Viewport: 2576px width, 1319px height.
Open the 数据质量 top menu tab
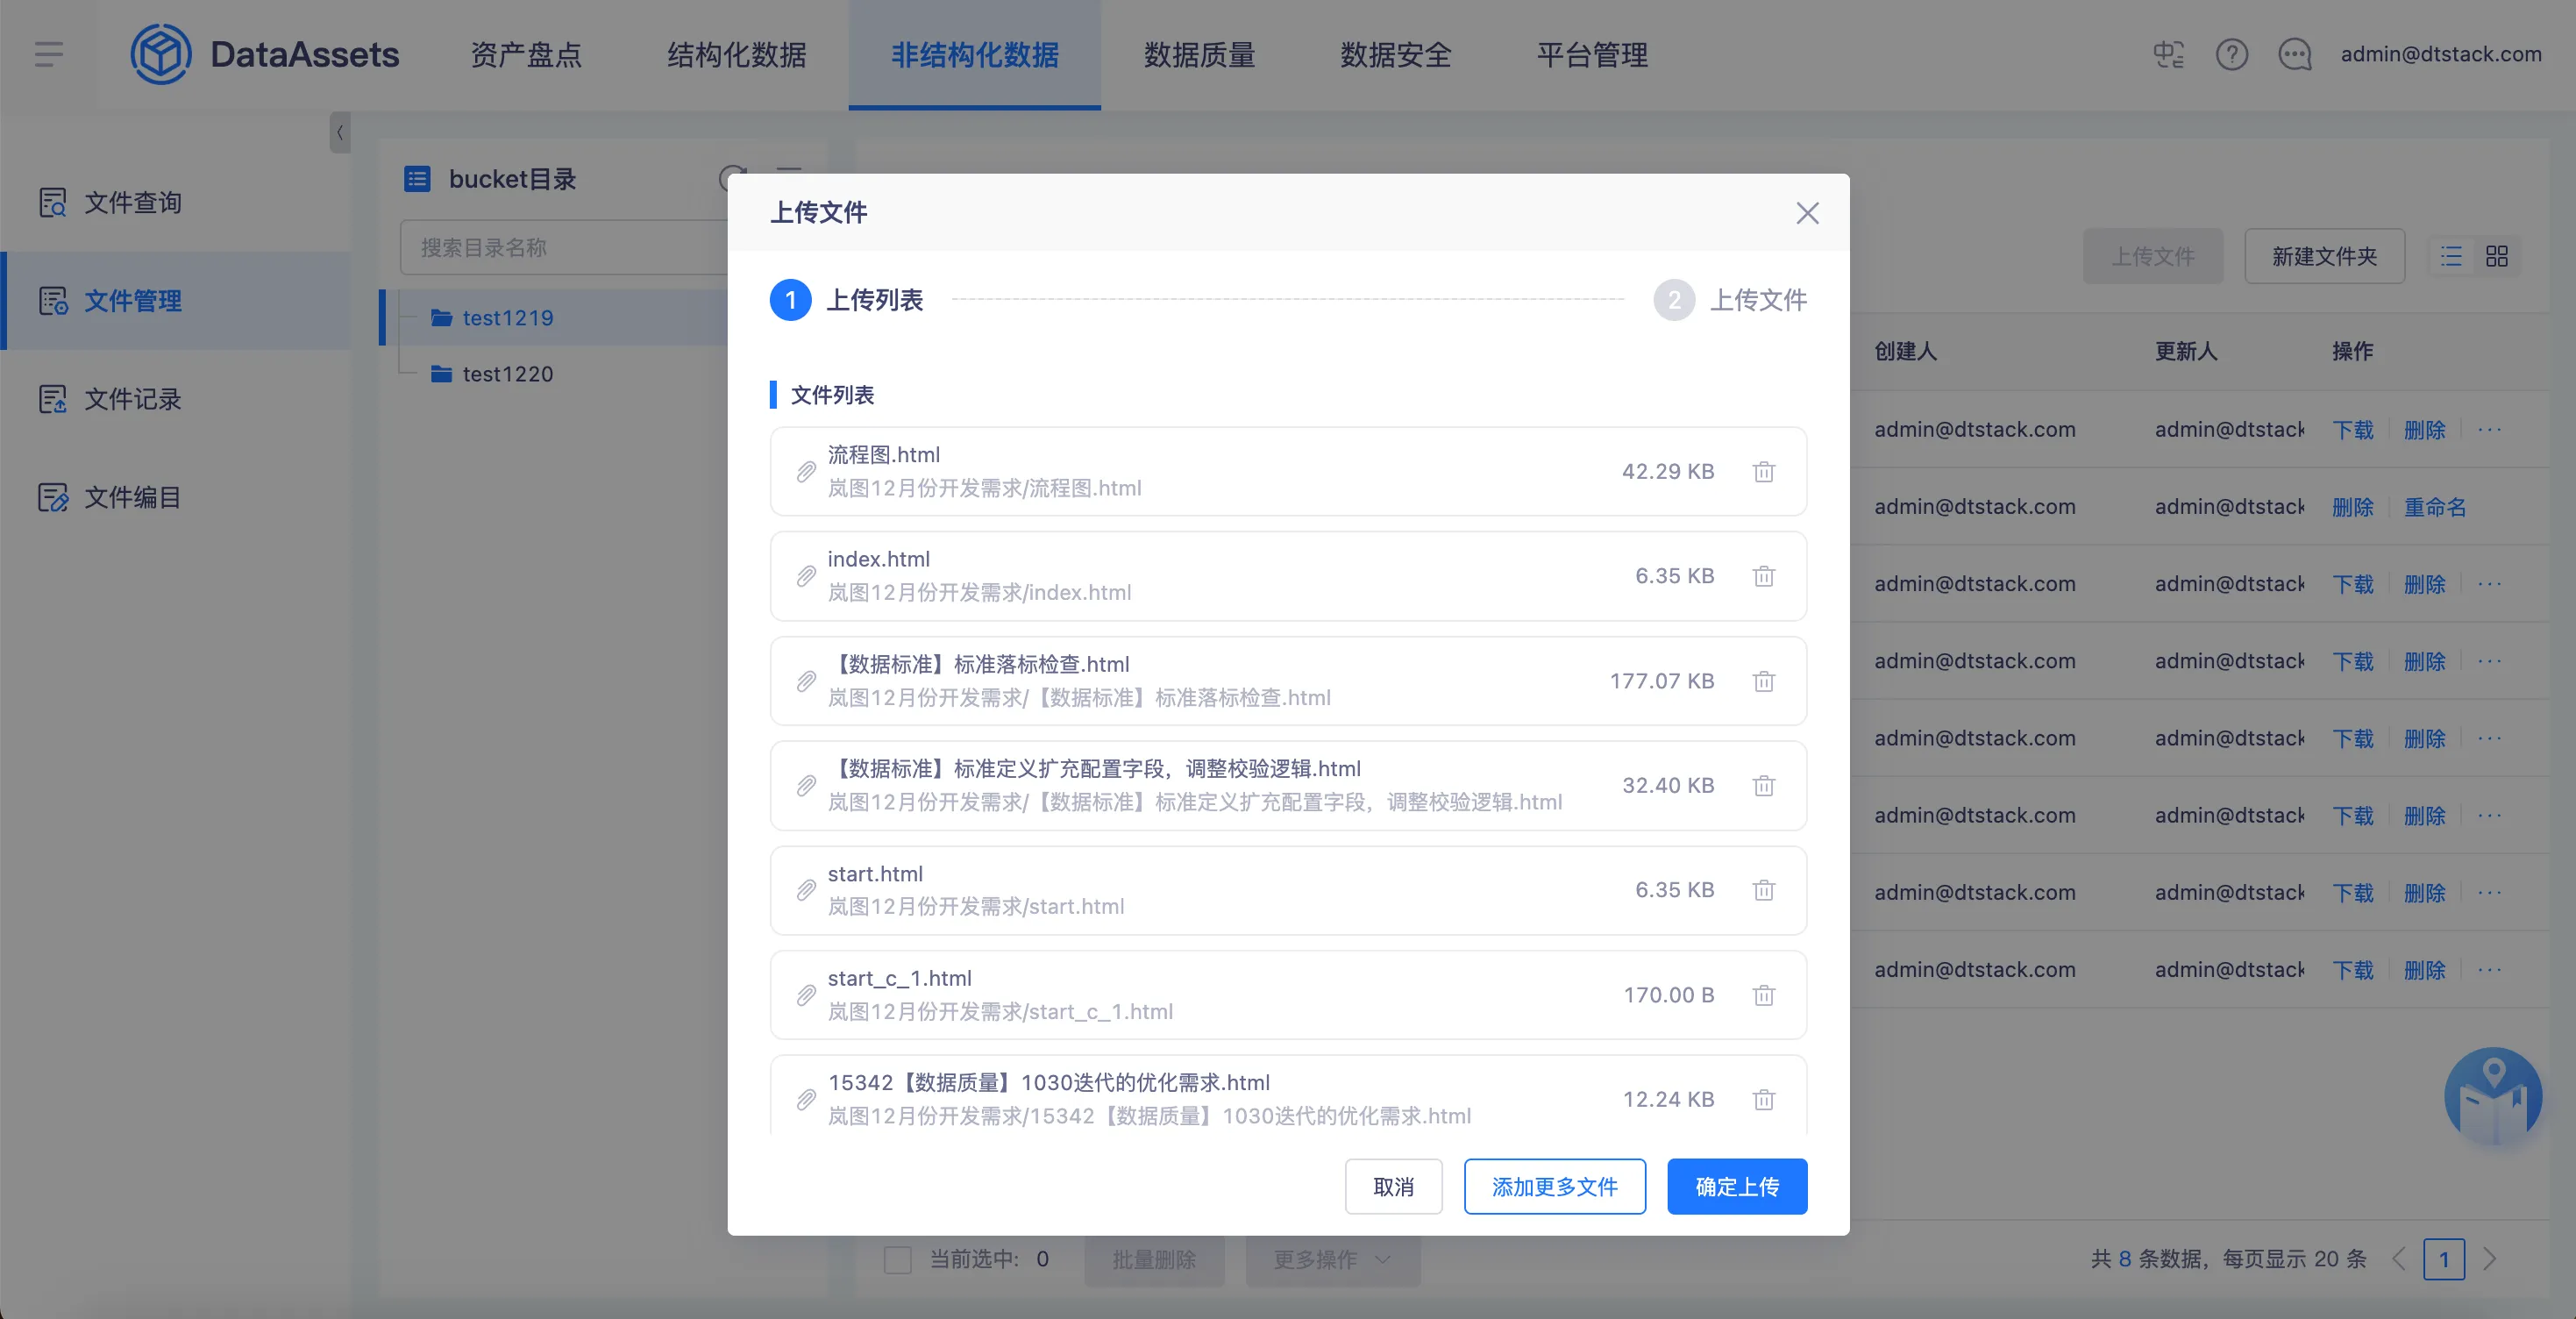coord(1199,55)
